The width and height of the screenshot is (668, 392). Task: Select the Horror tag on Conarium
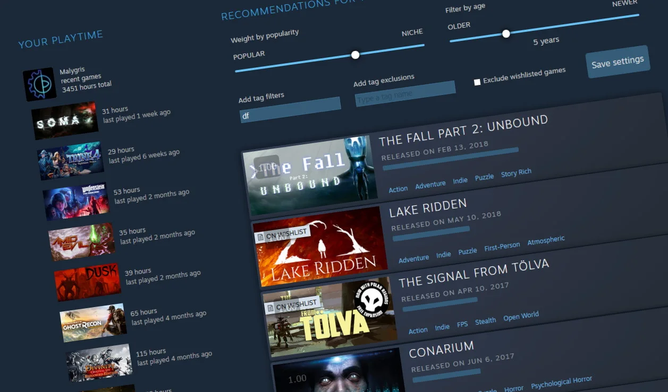514,389
